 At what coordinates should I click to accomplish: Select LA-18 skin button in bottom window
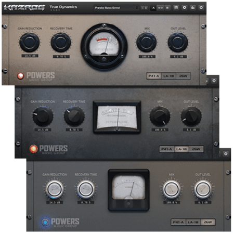tap(193, 222)
